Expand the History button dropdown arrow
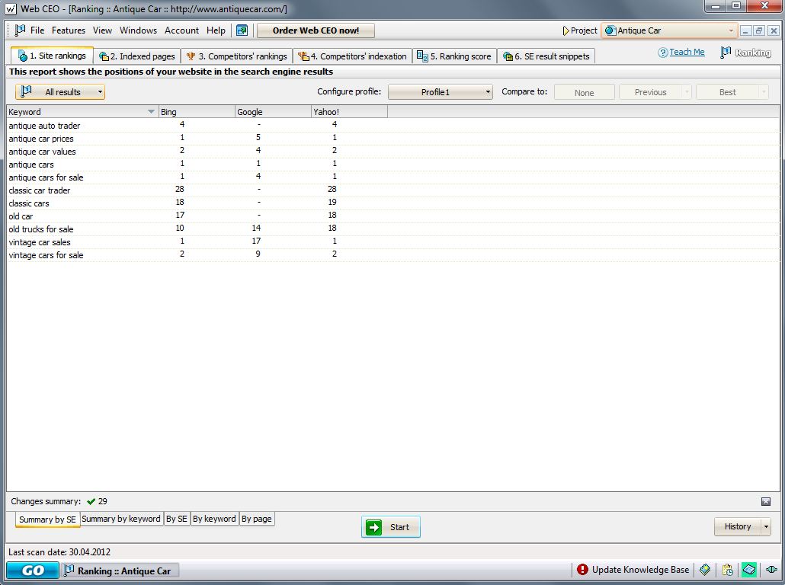 point(766,526)
